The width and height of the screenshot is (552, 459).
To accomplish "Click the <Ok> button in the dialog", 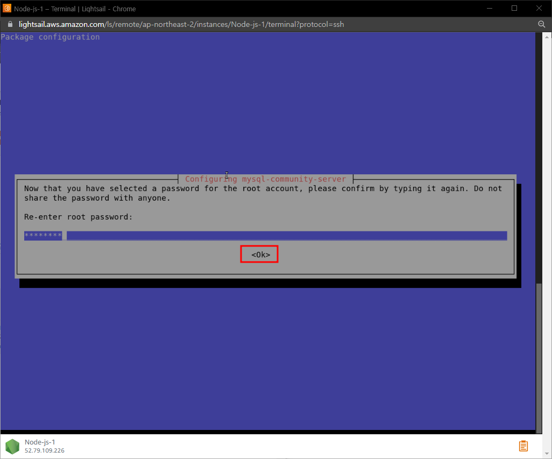I will coord(260,255).
